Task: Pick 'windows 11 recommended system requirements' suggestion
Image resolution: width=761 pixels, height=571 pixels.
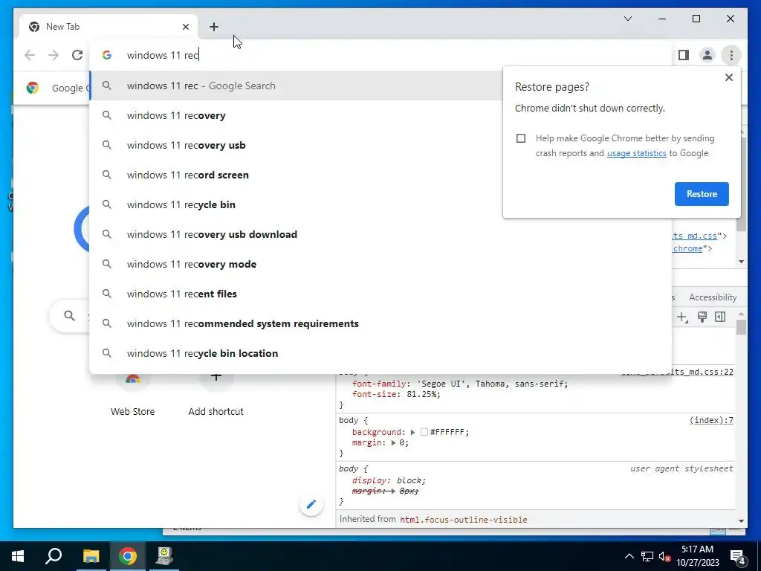Action: point(381,323)
